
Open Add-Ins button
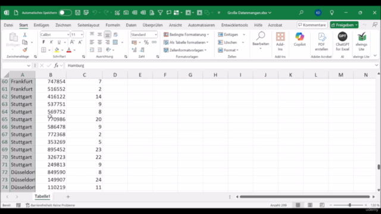coord(280,41)
